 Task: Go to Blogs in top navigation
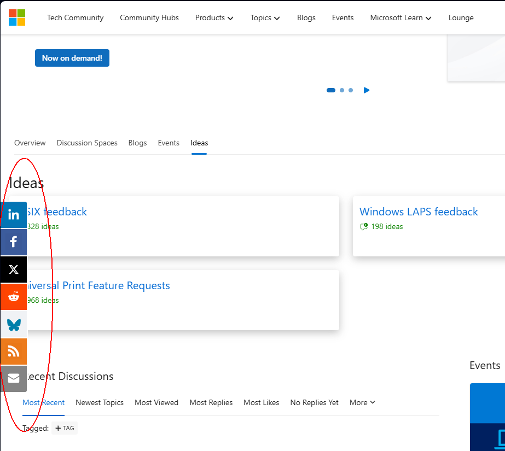click(x=306, y=17)
